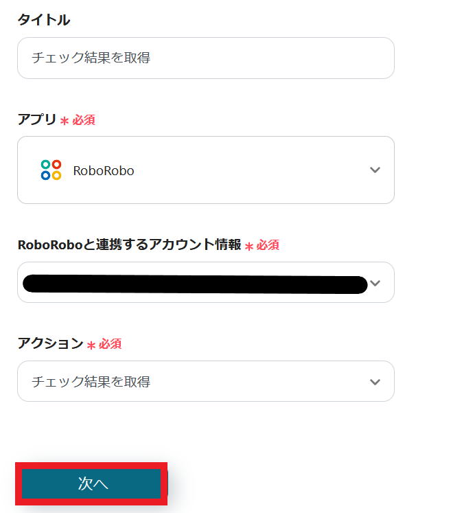The height and width of the screenshot is (513, 475).
Task: Click the RoboRobo four-circle app icon
Action: pos(51,170)
